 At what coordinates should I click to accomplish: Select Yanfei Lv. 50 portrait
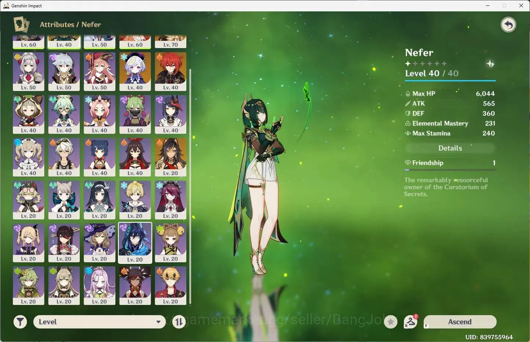coord(100,72)
